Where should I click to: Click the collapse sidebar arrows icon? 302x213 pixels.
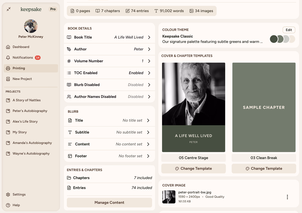coord(9,9)
